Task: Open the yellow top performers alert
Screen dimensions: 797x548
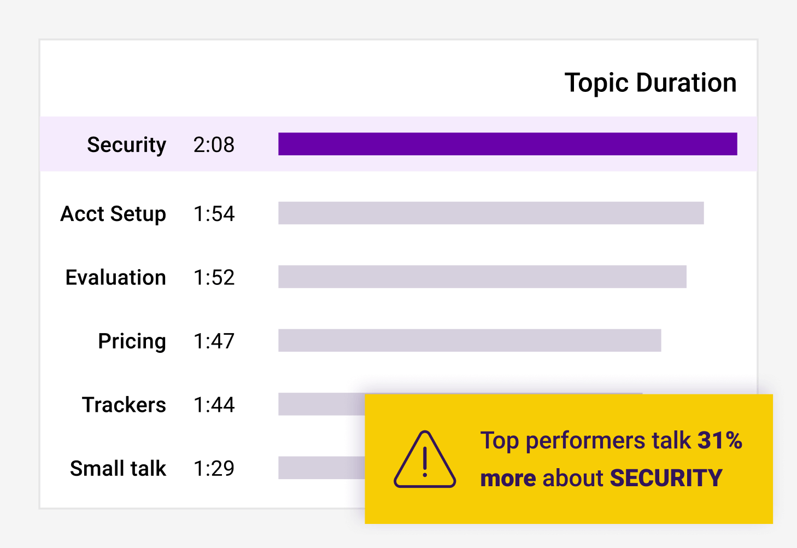Action: click(569, 459)
